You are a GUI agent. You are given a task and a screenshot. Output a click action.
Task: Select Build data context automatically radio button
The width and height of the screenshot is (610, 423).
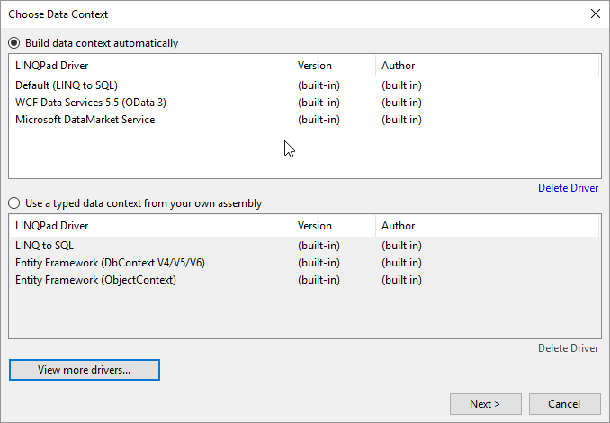13,43
